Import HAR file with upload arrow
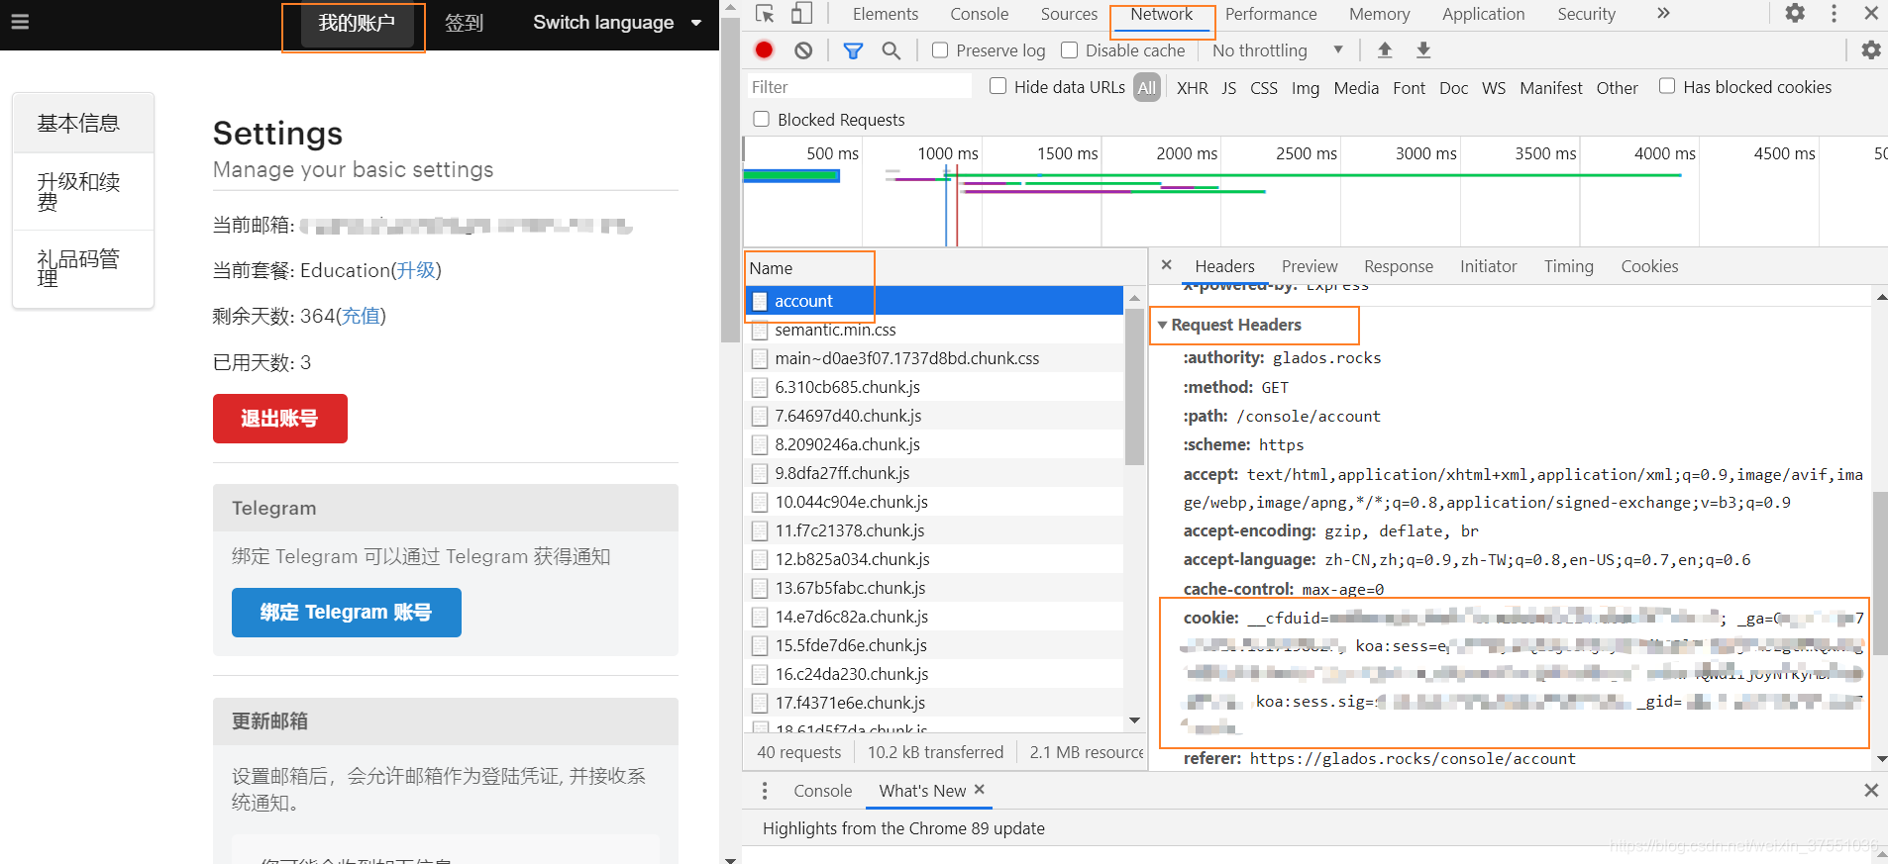This screenshot has height=864, width=1888. tap(1385, 49)
